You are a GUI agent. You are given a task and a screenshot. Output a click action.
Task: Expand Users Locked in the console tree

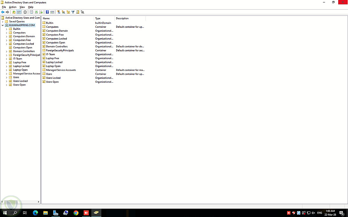click(x=6, y=81)
